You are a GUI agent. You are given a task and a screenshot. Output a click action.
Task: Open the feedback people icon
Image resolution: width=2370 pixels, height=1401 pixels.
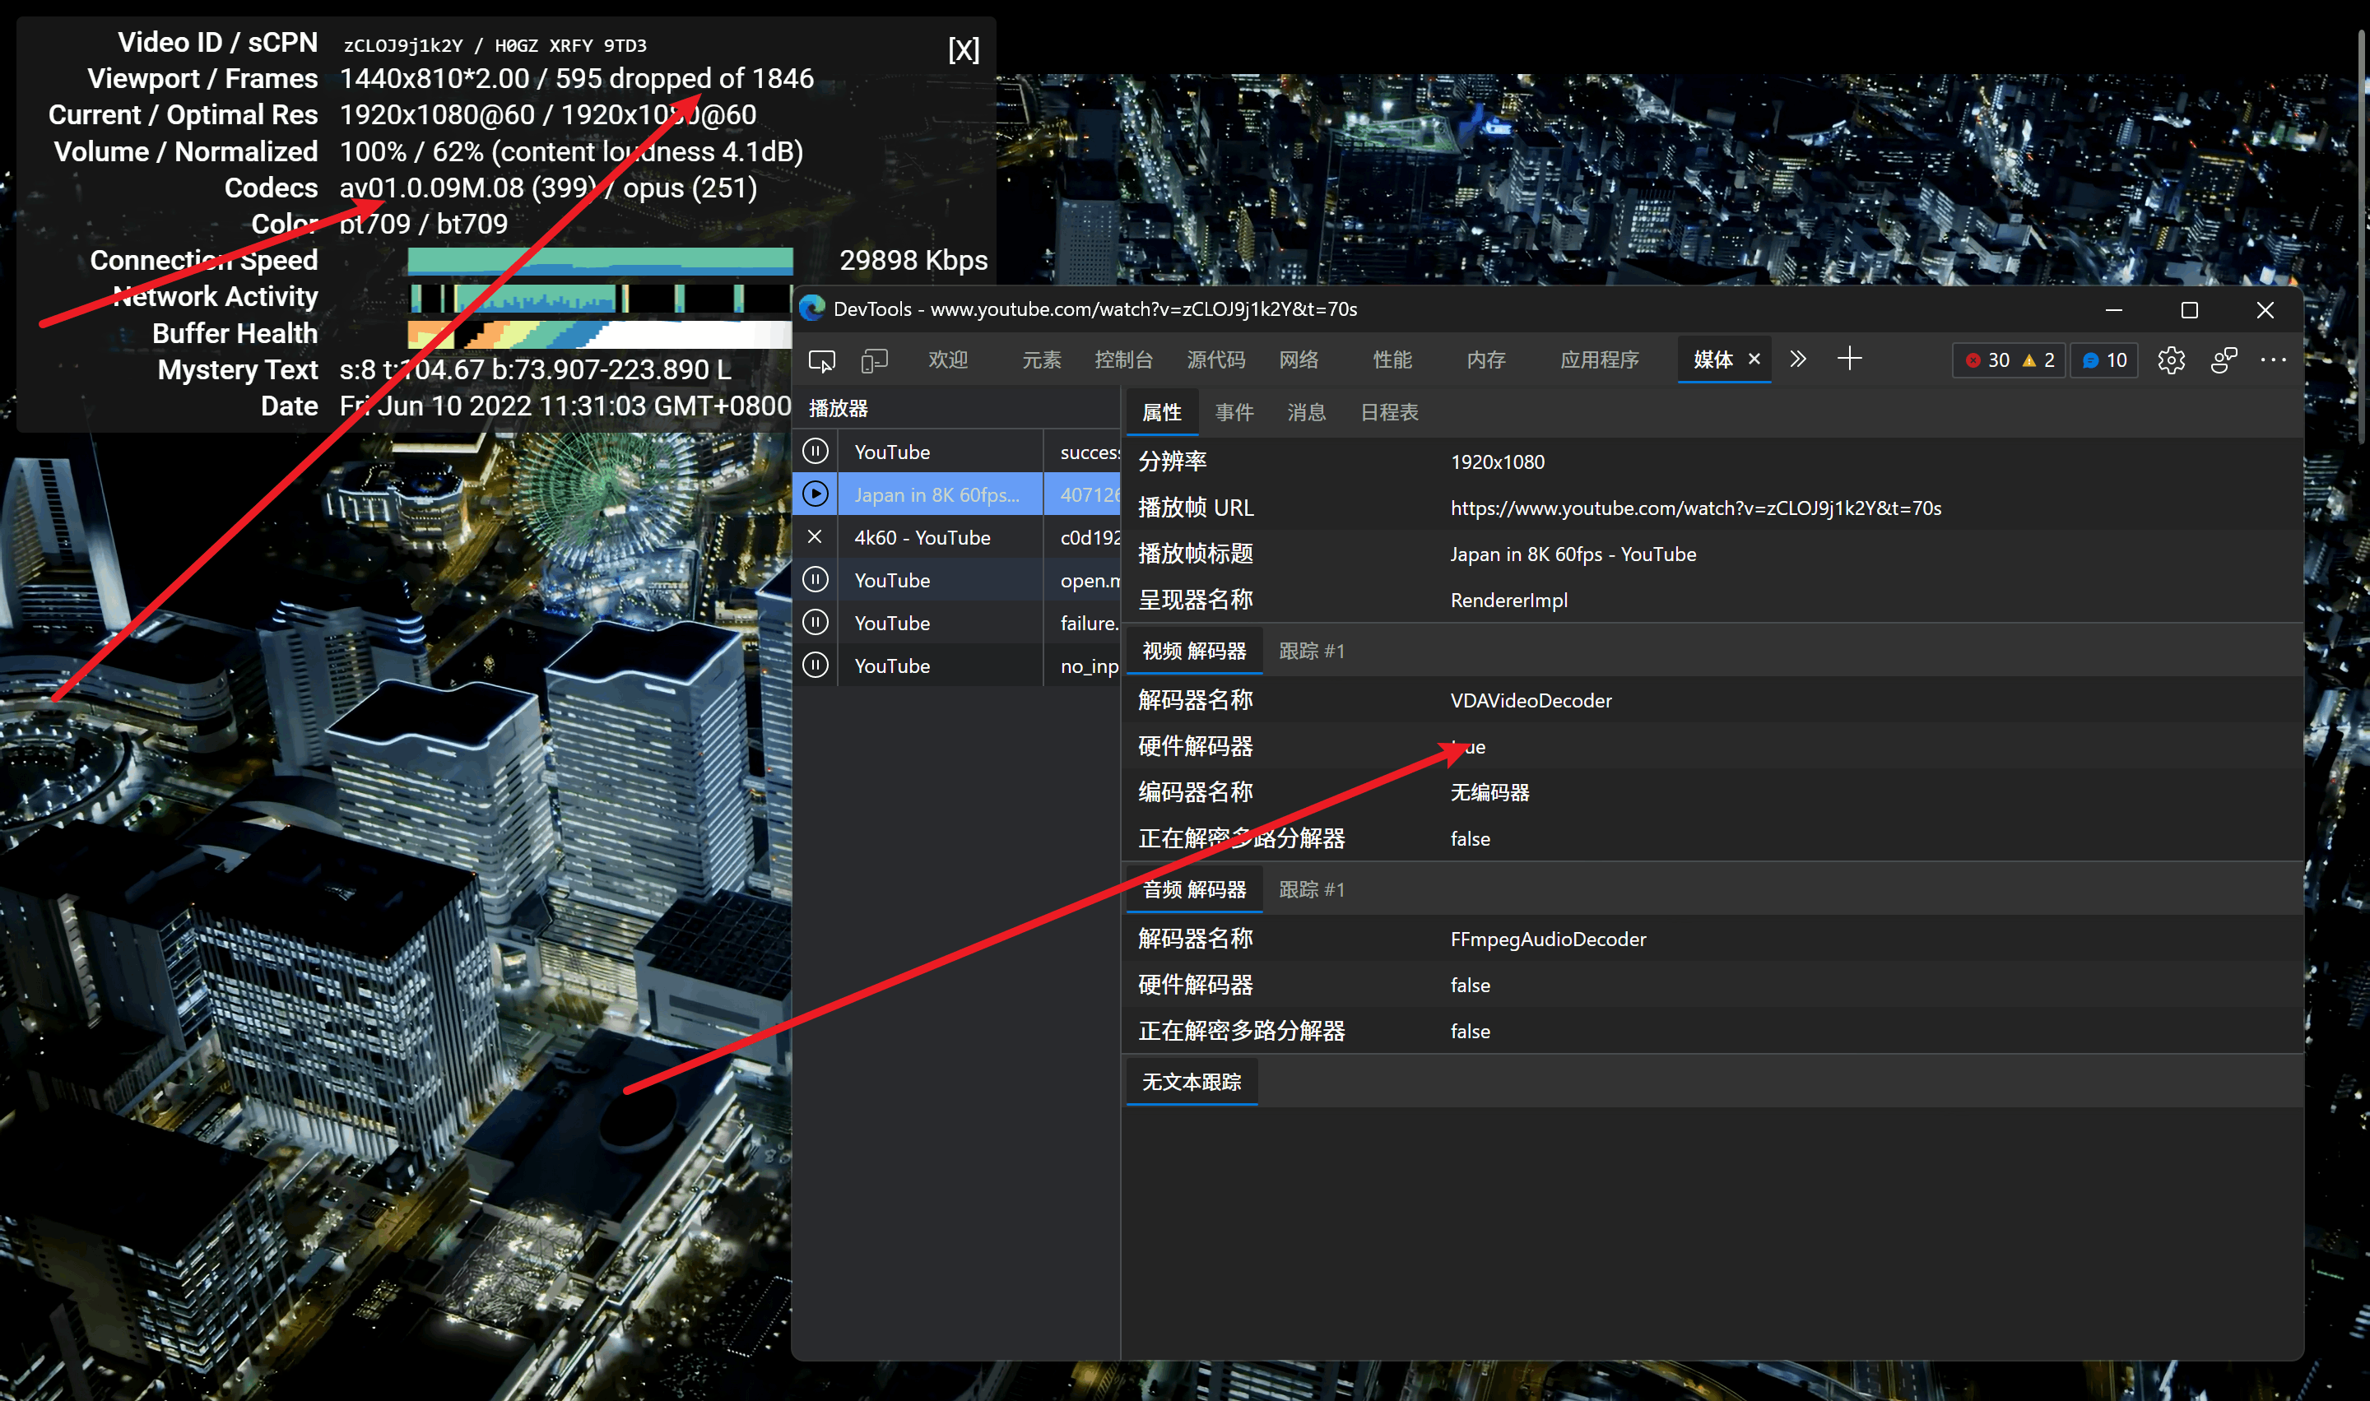pos(2224,360)
